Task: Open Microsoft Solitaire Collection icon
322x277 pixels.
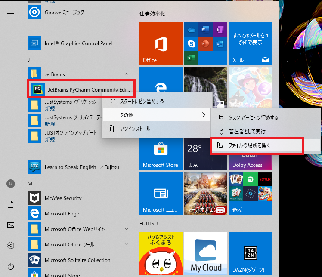Action: pyautogui.click(x=34, y=260)
